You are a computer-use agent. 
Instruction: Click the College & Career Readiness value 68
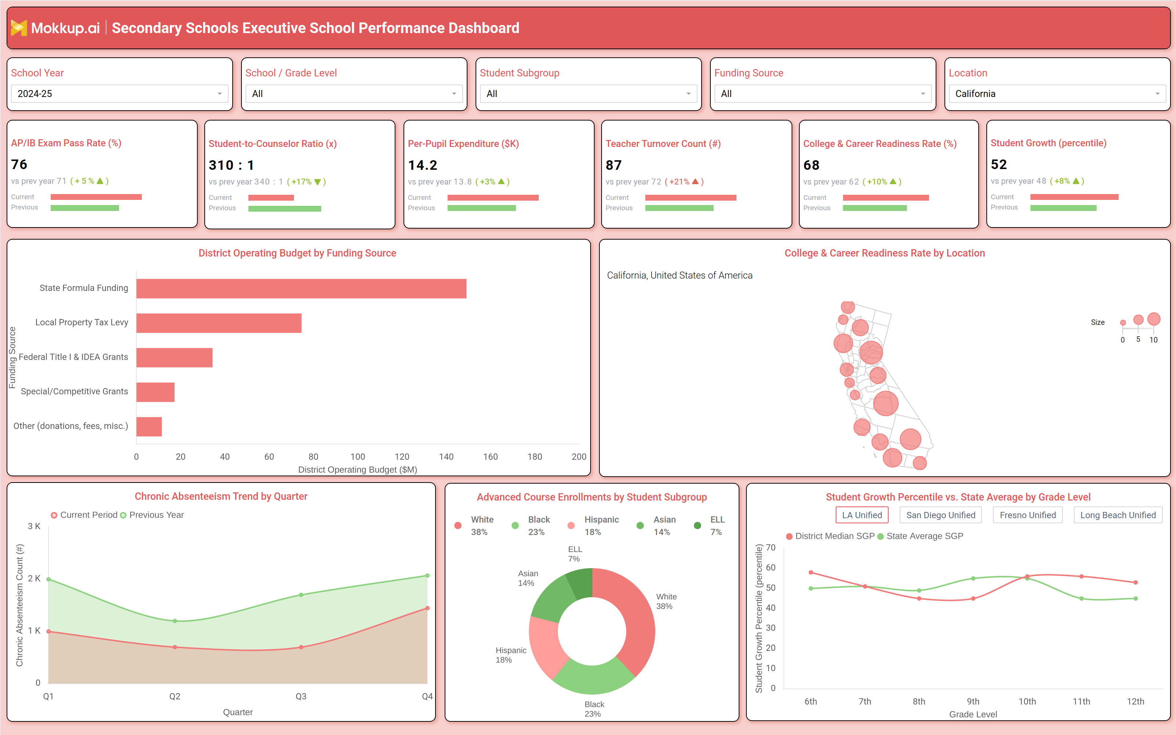pos(811,165)
